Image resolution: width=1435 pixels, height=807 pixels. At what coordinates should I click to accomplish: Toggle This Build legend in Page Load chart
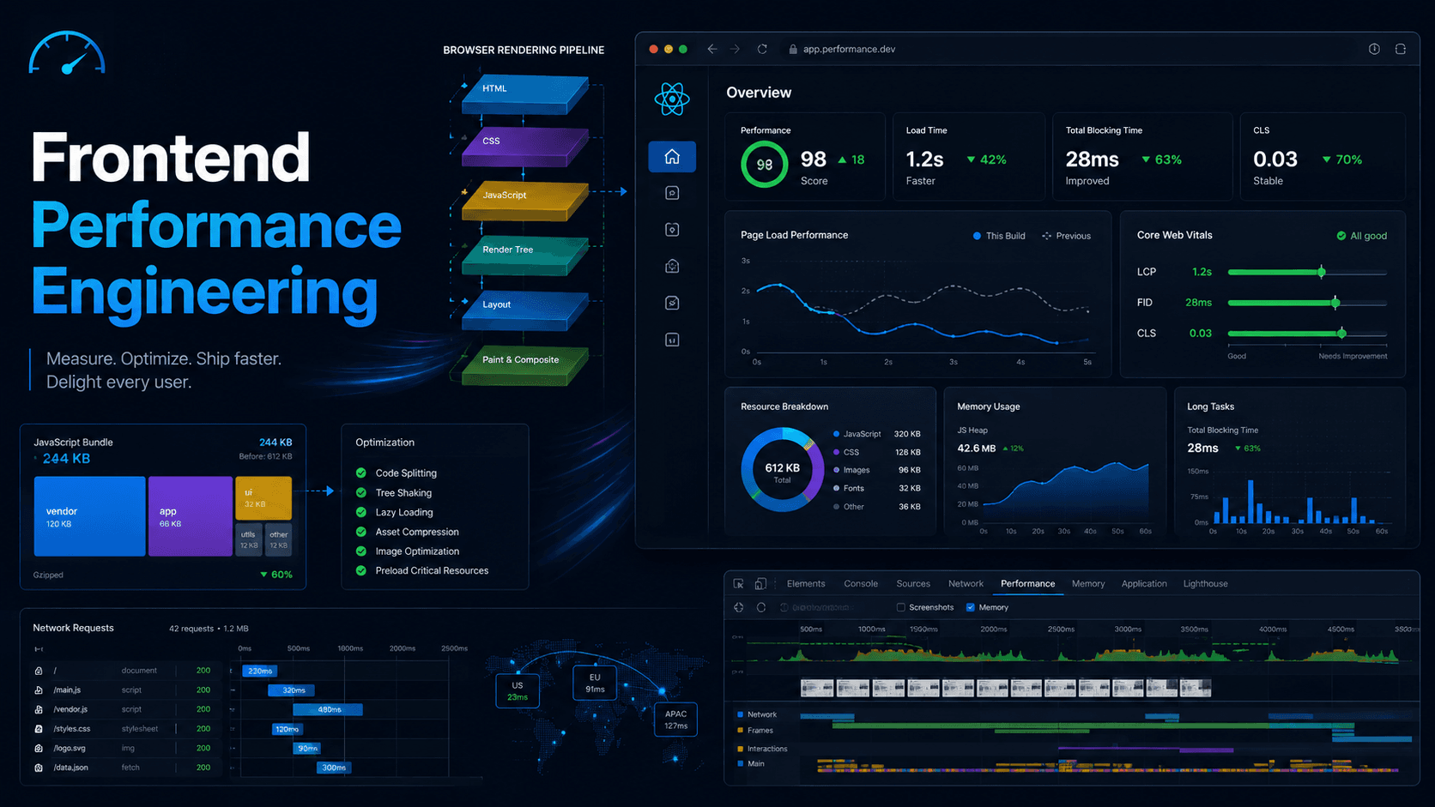[999, 236]
